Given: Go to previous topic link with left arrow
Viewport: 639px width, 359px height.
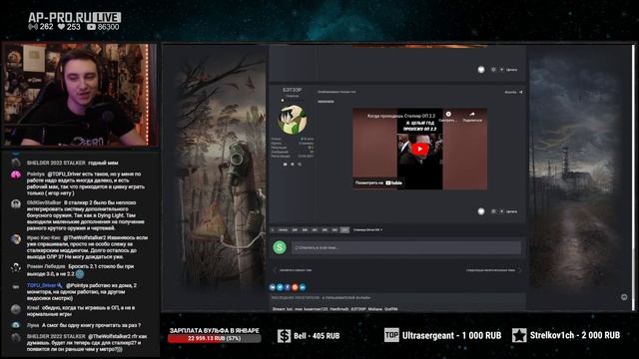Looking at the screenshot, I should [293, 270].
